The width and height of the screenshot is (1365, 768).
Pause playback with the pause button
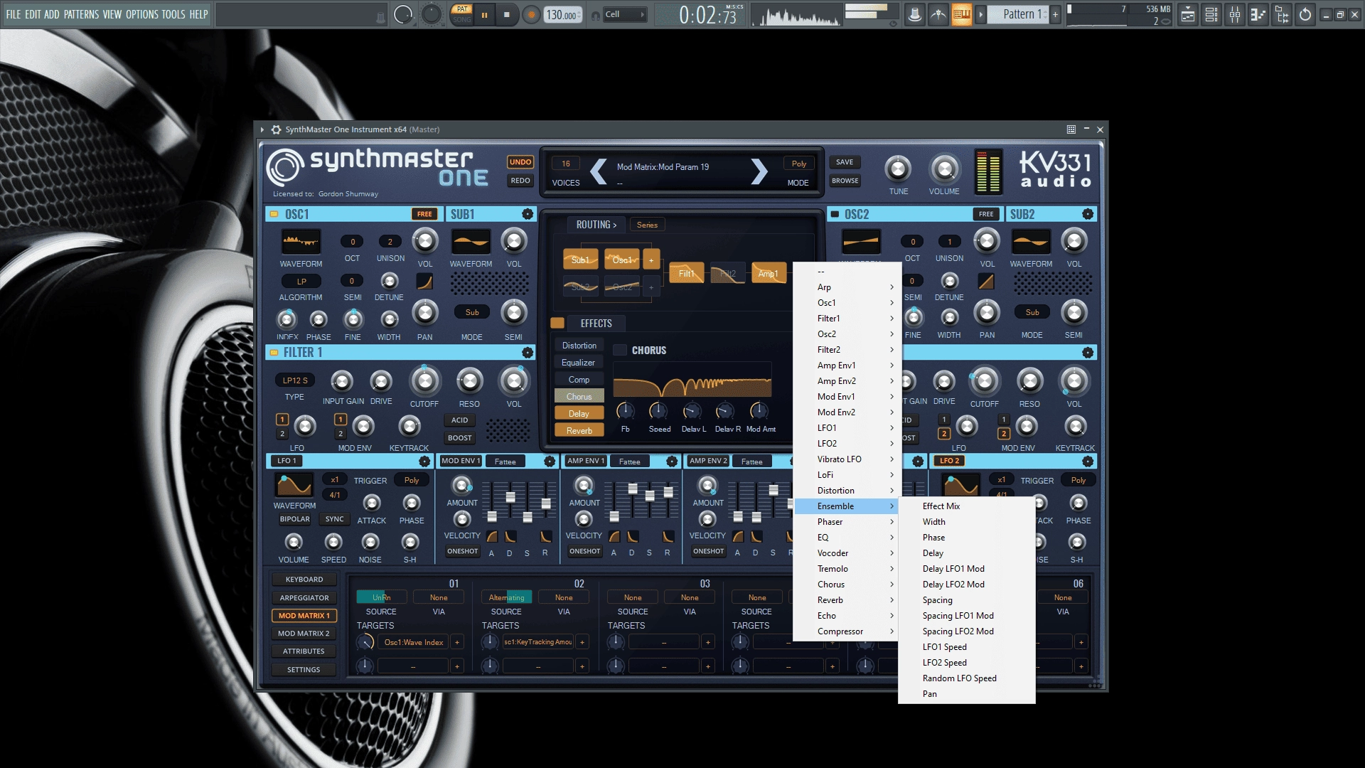point(484,14)
